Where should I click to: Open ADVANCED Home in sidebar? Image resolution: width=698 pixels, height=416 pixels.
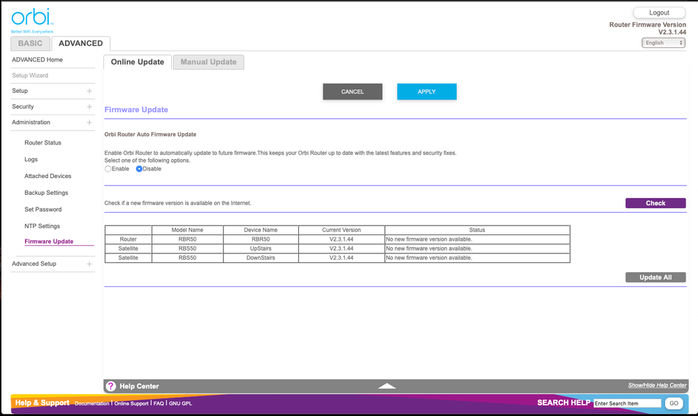pos(38,59)
